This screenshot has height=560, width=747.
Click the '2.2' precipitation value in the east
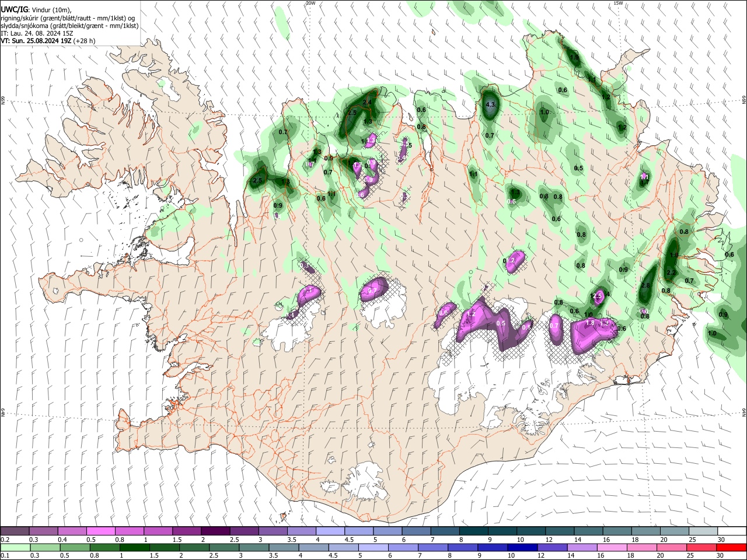coord(671,273)
